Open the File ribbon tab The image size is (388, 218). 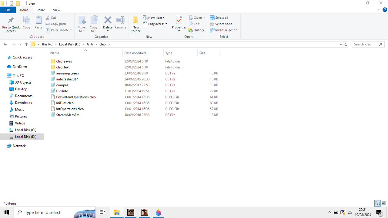(8, 10)
